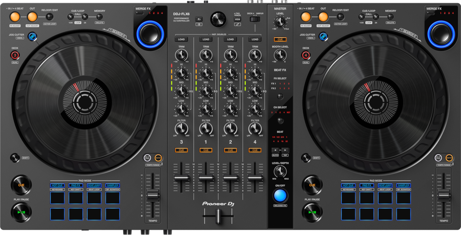
Task: Activate the left deck JOG CUTTER button
Action: coord(32,37)
